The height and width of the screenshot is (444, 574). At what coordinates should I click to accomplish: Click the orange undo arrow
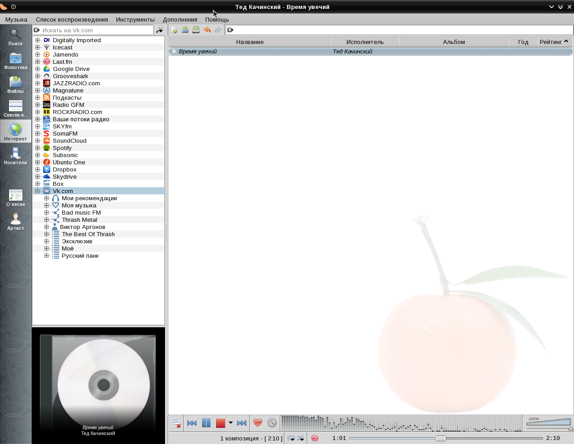coord(207,30)
